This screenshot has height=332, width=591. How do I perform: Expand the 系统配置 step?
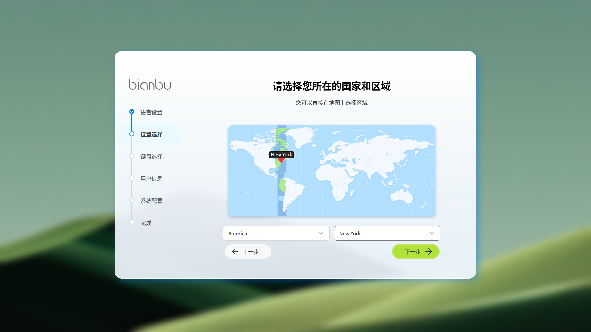[132, 200]
